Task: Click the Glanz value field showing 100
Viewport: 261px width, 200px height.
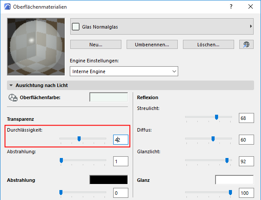Action: tap(246, 193)
